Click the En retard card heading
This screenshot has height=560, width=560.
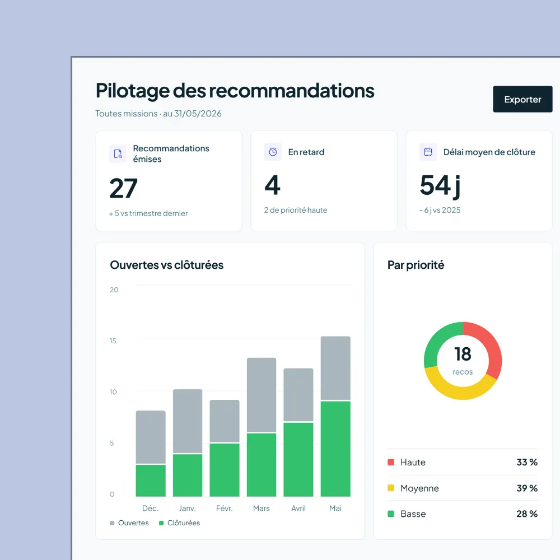tap(306, 152)
